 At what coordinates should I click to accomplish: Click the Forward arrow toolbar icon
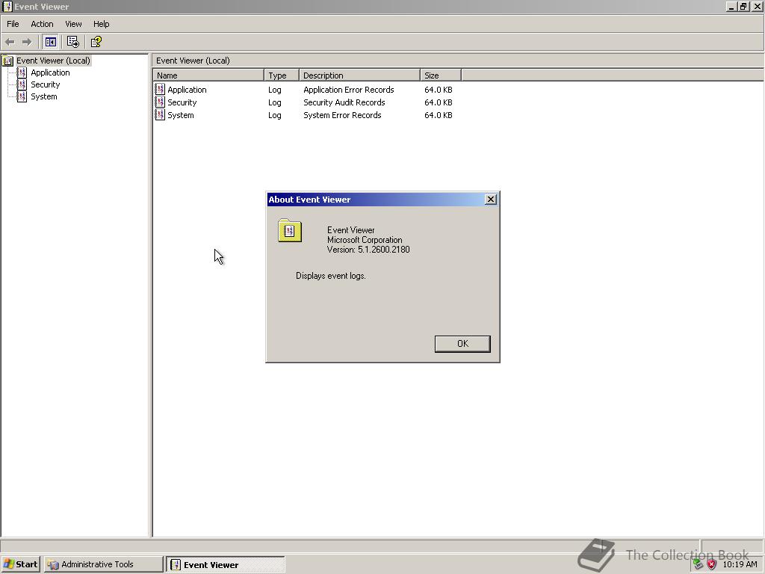click(27, 42)
